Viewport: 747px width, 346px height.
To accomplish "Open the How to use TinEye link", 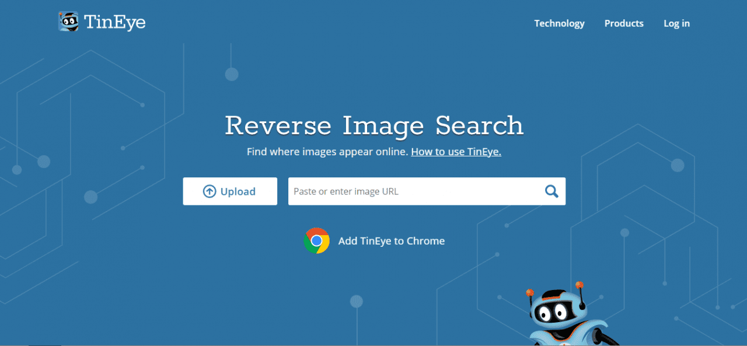I will click(x=455, y=151).
